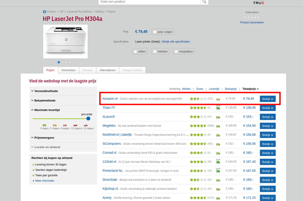Click the delivery truck icon in Amazon.nl row

(x=218, y=99)
